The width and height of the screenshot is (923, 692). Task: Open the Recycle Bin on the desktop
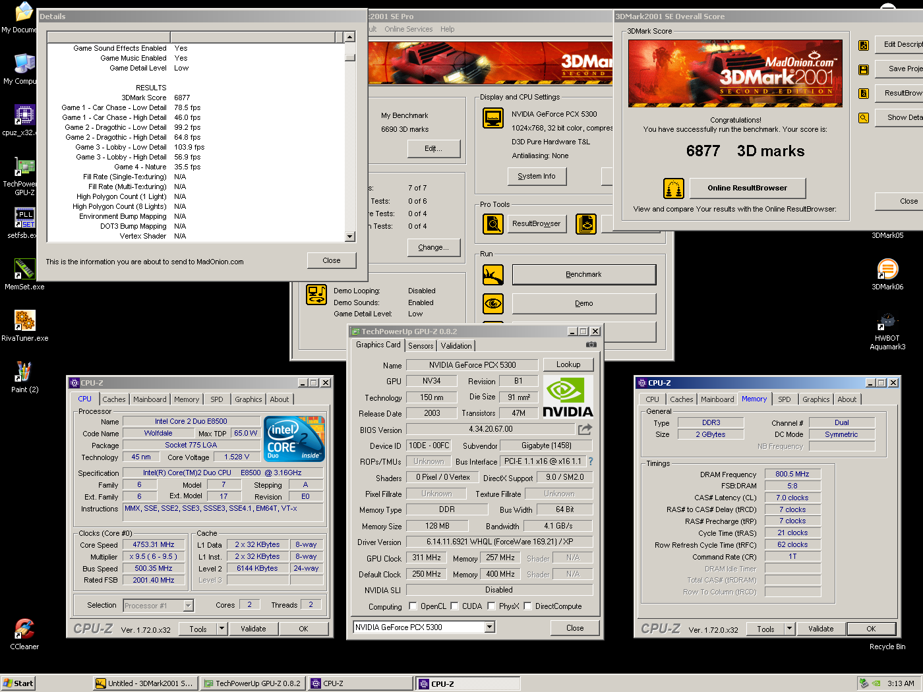887,647
